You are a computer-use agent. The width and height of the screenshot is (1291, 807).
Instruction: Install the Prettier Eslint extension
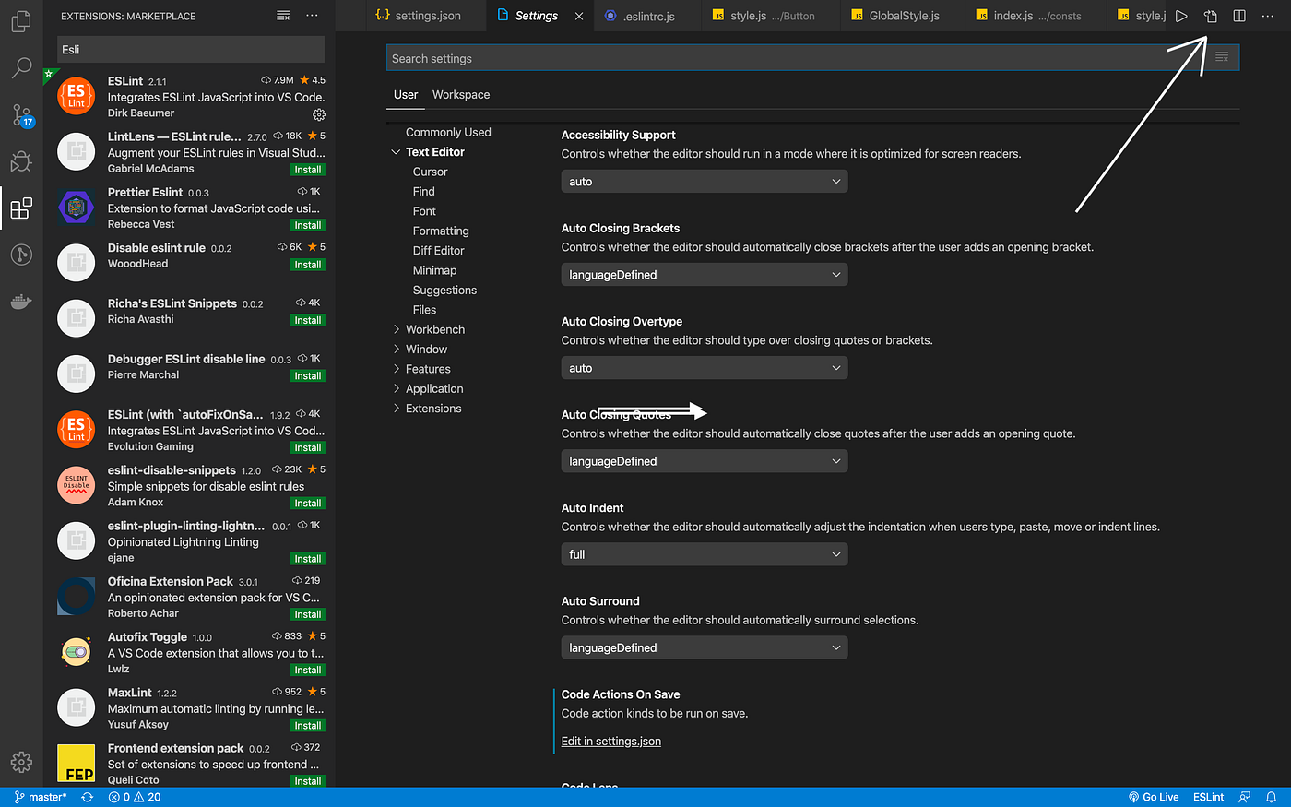pyautogui.click(x=307, y=225)
